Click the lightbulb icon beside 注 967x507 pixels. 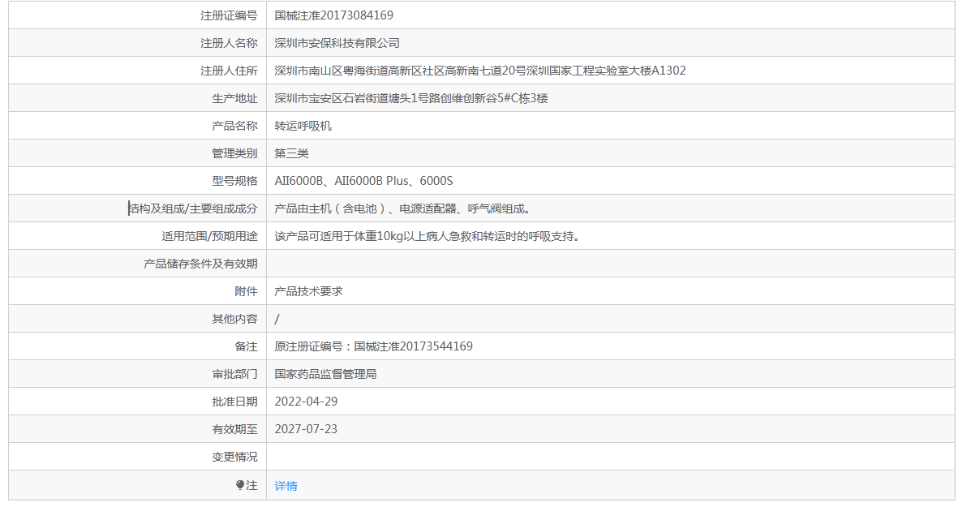(x=240, y=485)
